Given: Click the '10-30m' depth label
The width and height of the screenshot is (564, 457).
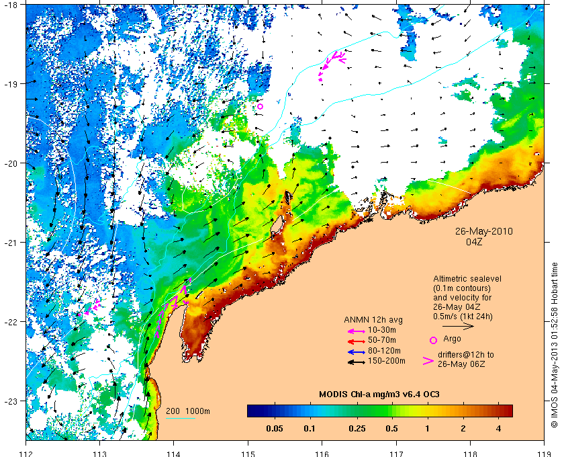Looking at the screenshot, I should coord(382,330).
